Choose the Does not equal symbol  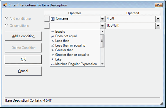click(x=53, y=36)
